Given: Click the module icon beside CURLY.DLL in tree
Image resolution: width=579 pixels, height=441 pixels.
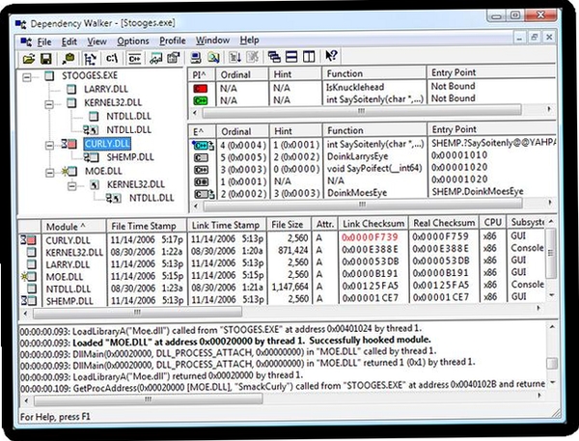Looking at the screenshot, I should point(69,144).
